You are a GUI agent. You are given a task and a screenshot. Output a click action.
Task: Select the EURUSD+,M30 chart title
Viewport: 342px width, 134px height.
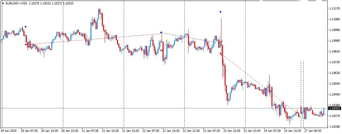(x=16, y=3)
